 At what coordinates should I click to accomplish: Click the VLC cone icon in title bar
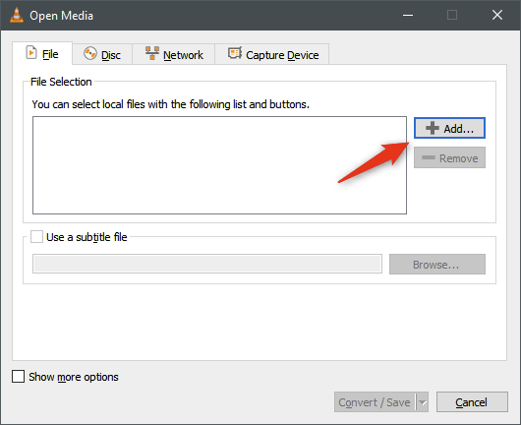click(x=17, y=15)
